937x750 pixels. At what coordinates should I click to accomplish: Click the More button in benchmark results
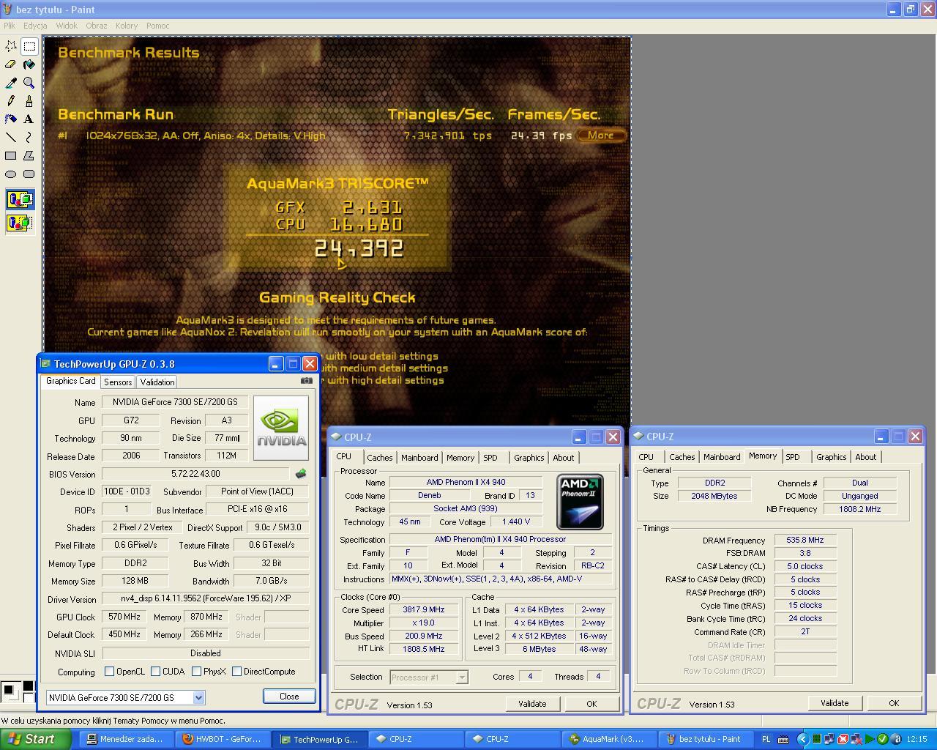[600, 135]
